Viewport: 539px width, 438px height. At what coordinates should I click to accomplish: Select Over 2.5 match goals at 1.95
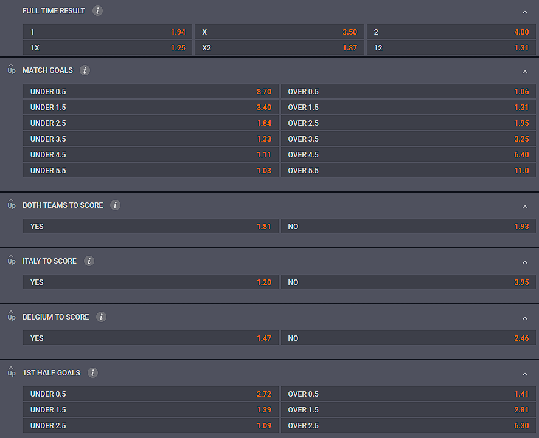tap(408, 123)
